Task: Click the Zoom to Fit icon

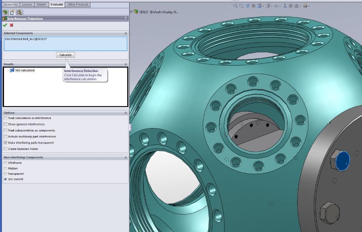Action: point(235,6)
